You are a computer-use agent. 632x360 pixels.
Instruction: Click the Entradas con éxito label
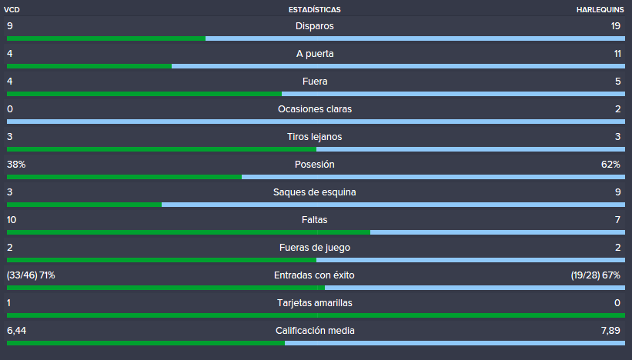(x=314, y=275)
